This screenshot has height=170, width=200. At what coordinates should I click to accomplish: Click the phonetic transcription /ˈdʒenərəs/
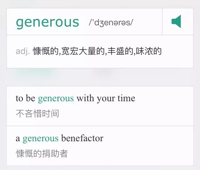111,22
